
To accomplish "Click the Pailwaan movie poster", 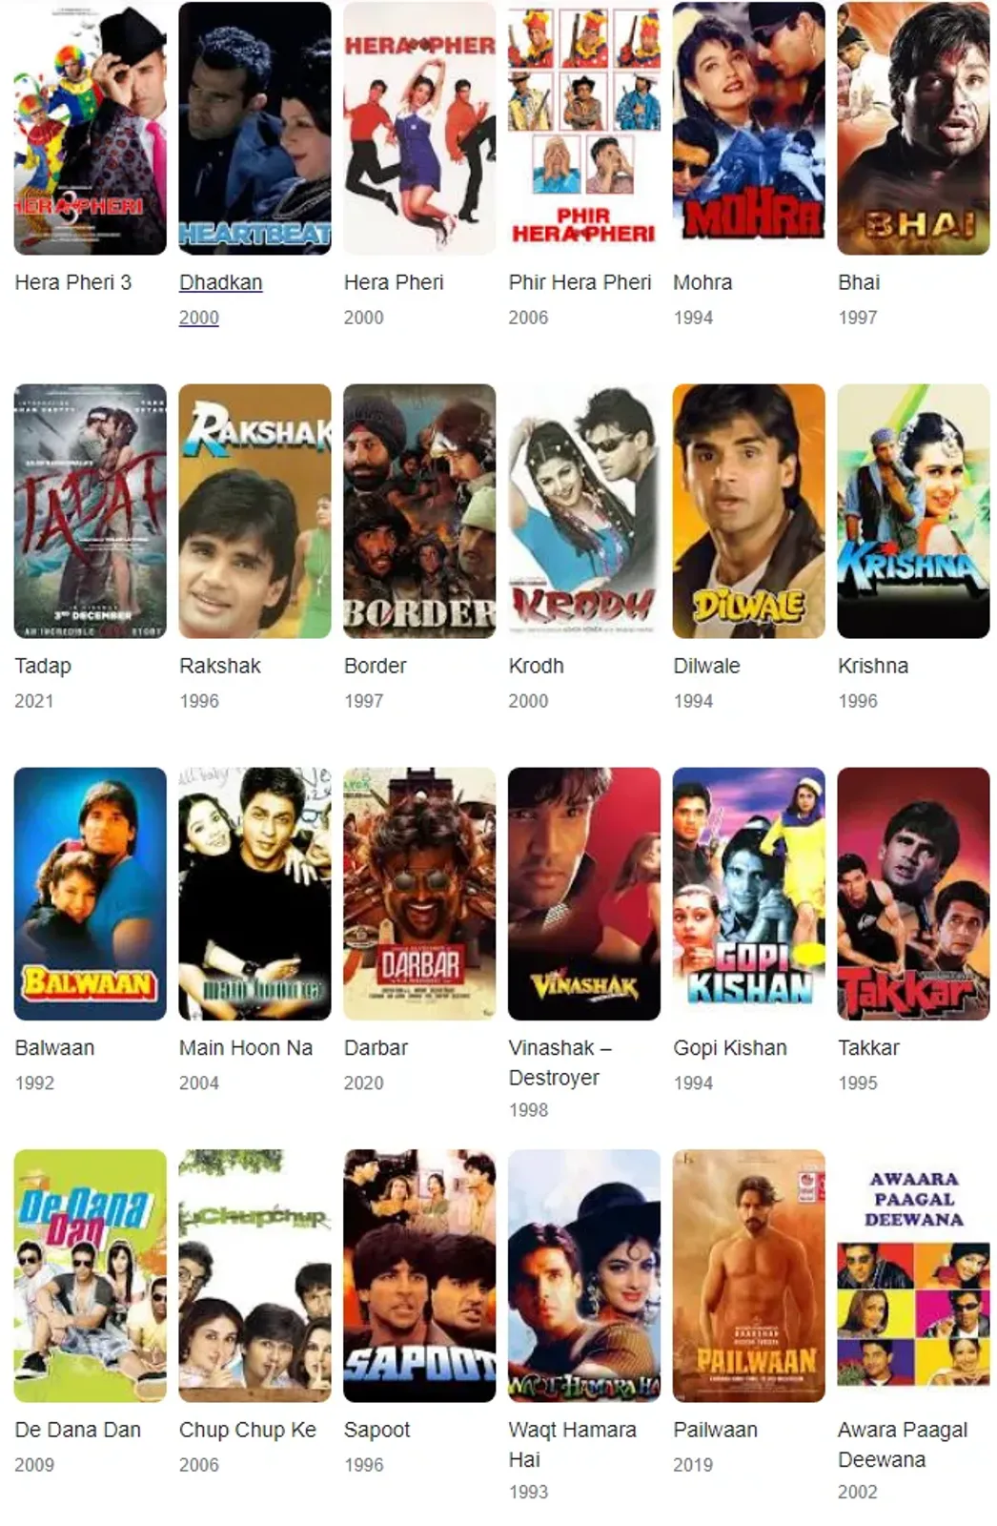I will tap(749, 1276).
